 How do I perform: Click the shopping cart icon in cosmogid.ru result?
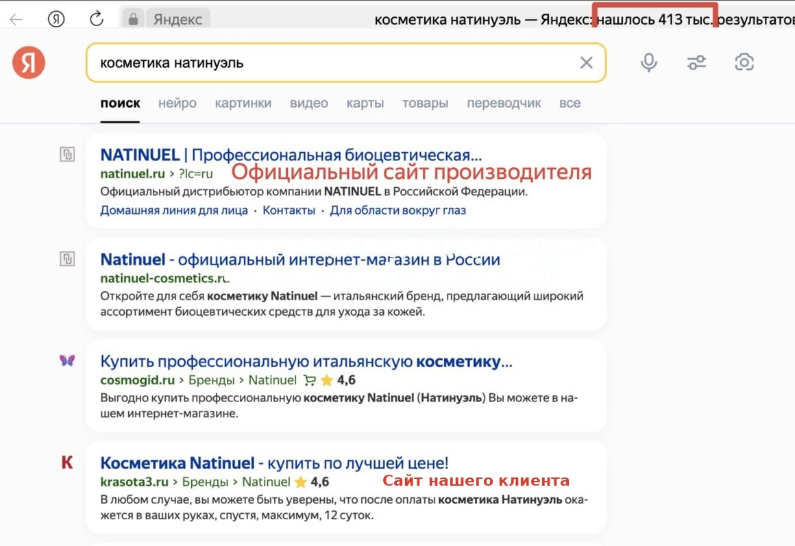(x=309, y=380)
